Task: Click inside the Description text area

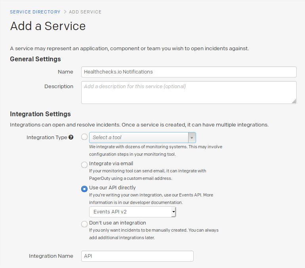Action: [189, 93]
